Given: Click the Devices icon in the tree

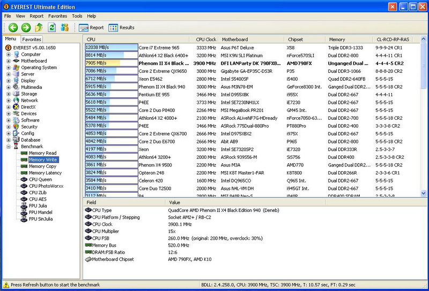Looking at the screenshot, I should pyautogui.click(x=17, y=113).
